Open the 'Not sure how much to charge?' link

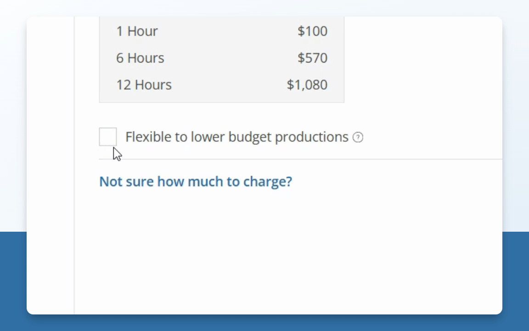(x=196, y=182)
